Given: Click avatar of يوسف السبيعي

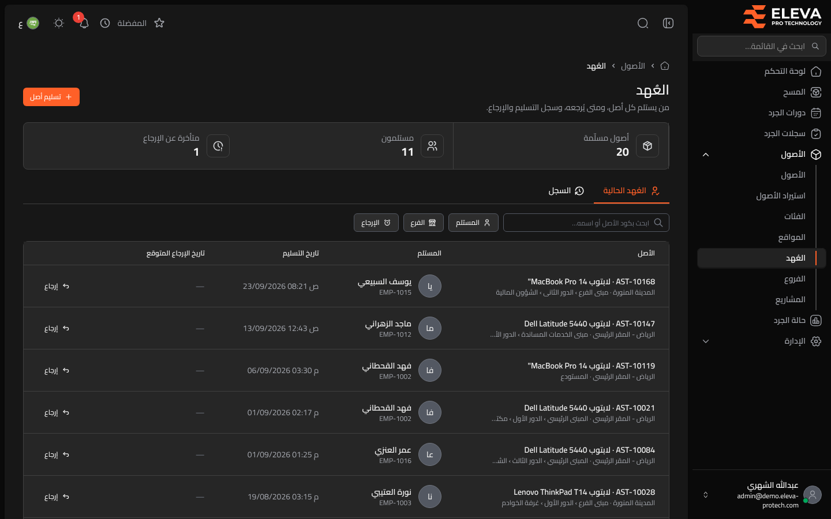Looking at the screenshot, I should coord(430,286).
